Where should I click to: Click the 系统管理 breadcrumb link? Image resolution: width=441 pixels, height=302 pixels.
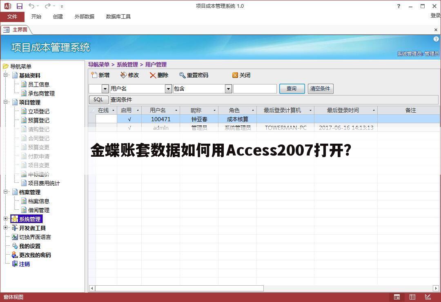[x=127, y=64]
